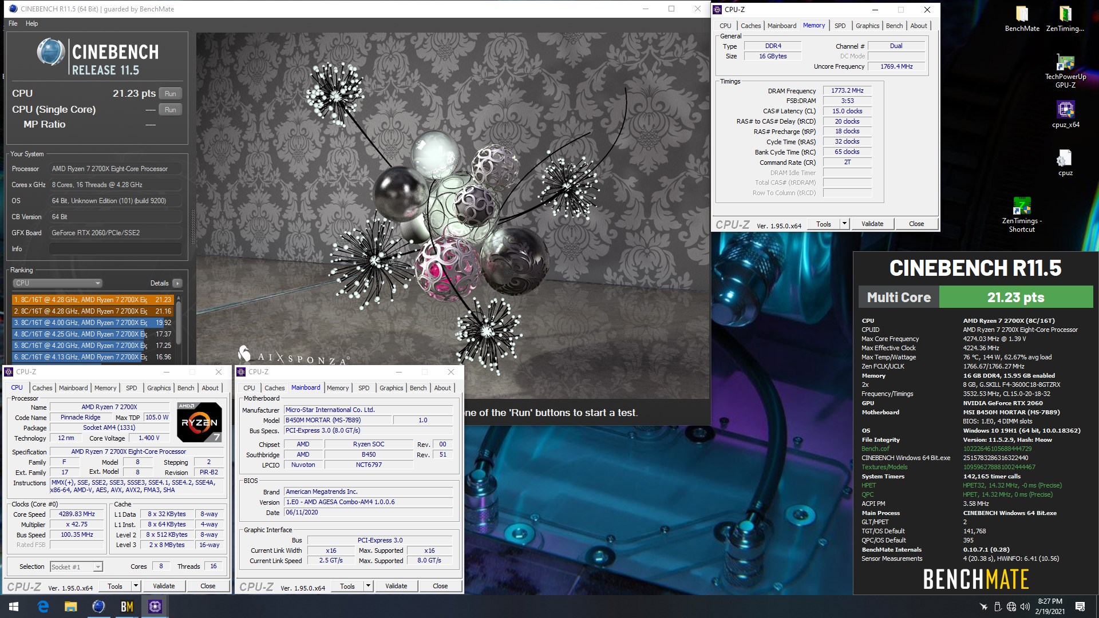Select ranking row 2 with 21.16 score
Viewport: 1099px width, 618px height.
tap(92, 311)
